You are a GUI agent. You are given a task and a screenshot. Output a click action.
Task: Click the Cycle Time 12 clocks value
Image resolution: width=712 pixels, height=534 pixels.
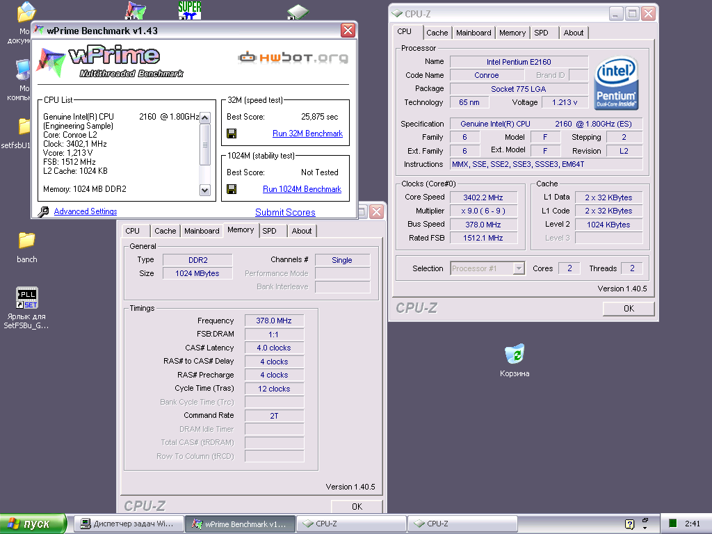pyautogui.click(x=274, y=389)
